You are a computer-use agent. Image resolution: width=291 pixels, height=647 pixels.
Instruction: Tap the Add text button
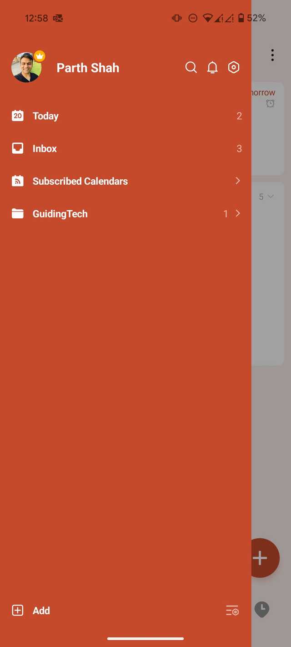click(x=41, y=611)
